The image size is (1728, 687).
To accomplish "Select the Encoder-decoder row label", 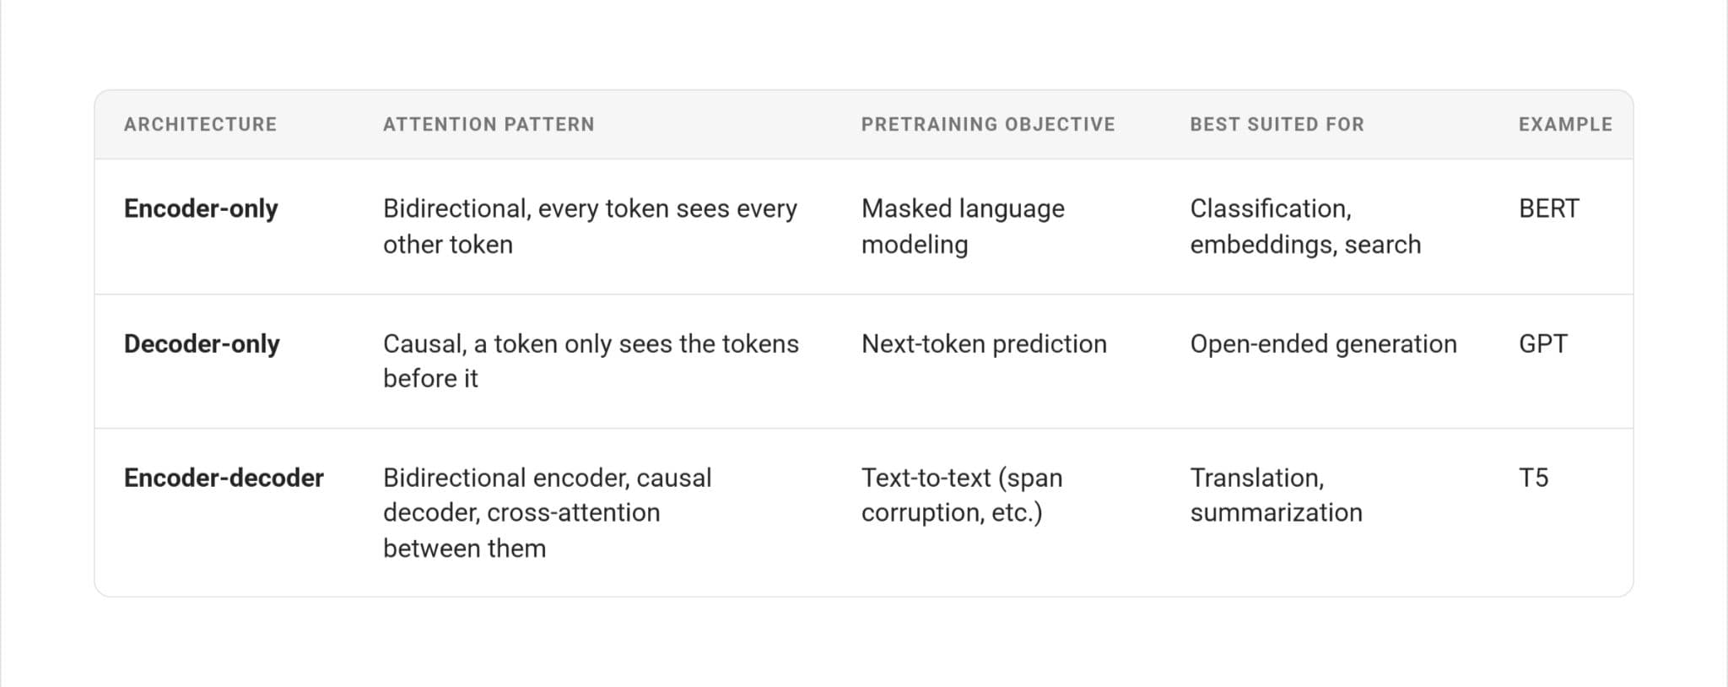I will click(224, 478).
